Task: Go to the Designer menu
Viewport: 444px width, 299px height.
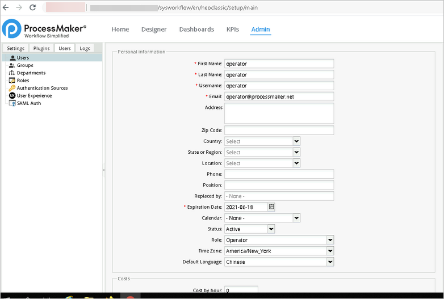Action: pos(154,30)
